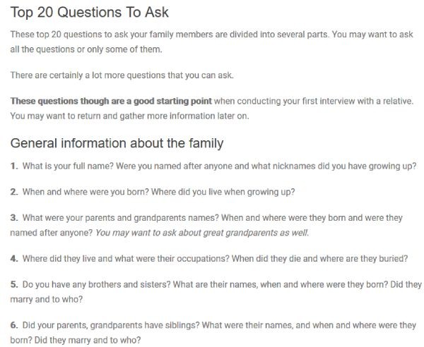Click question 3 about parents and grandparents names
This screenshot has height=347, width=424.
(206, 225)
